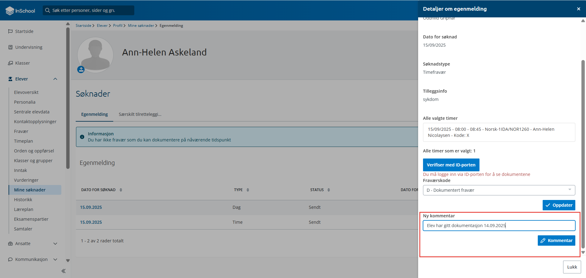Collapse the sidebar with double-chevron icon

(63, 271)
